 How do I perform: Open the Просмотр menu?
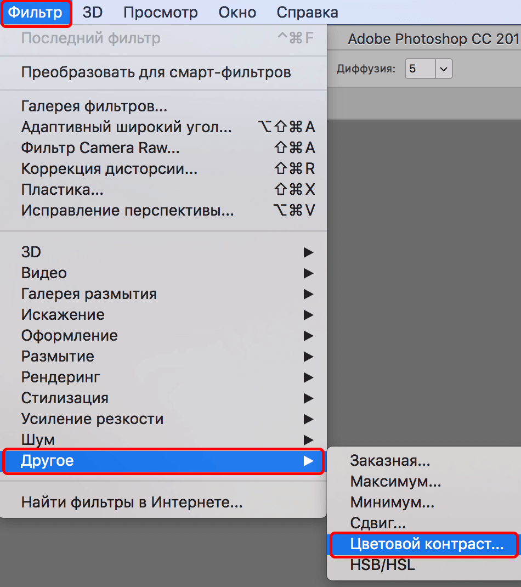click(x=160, y=13)
